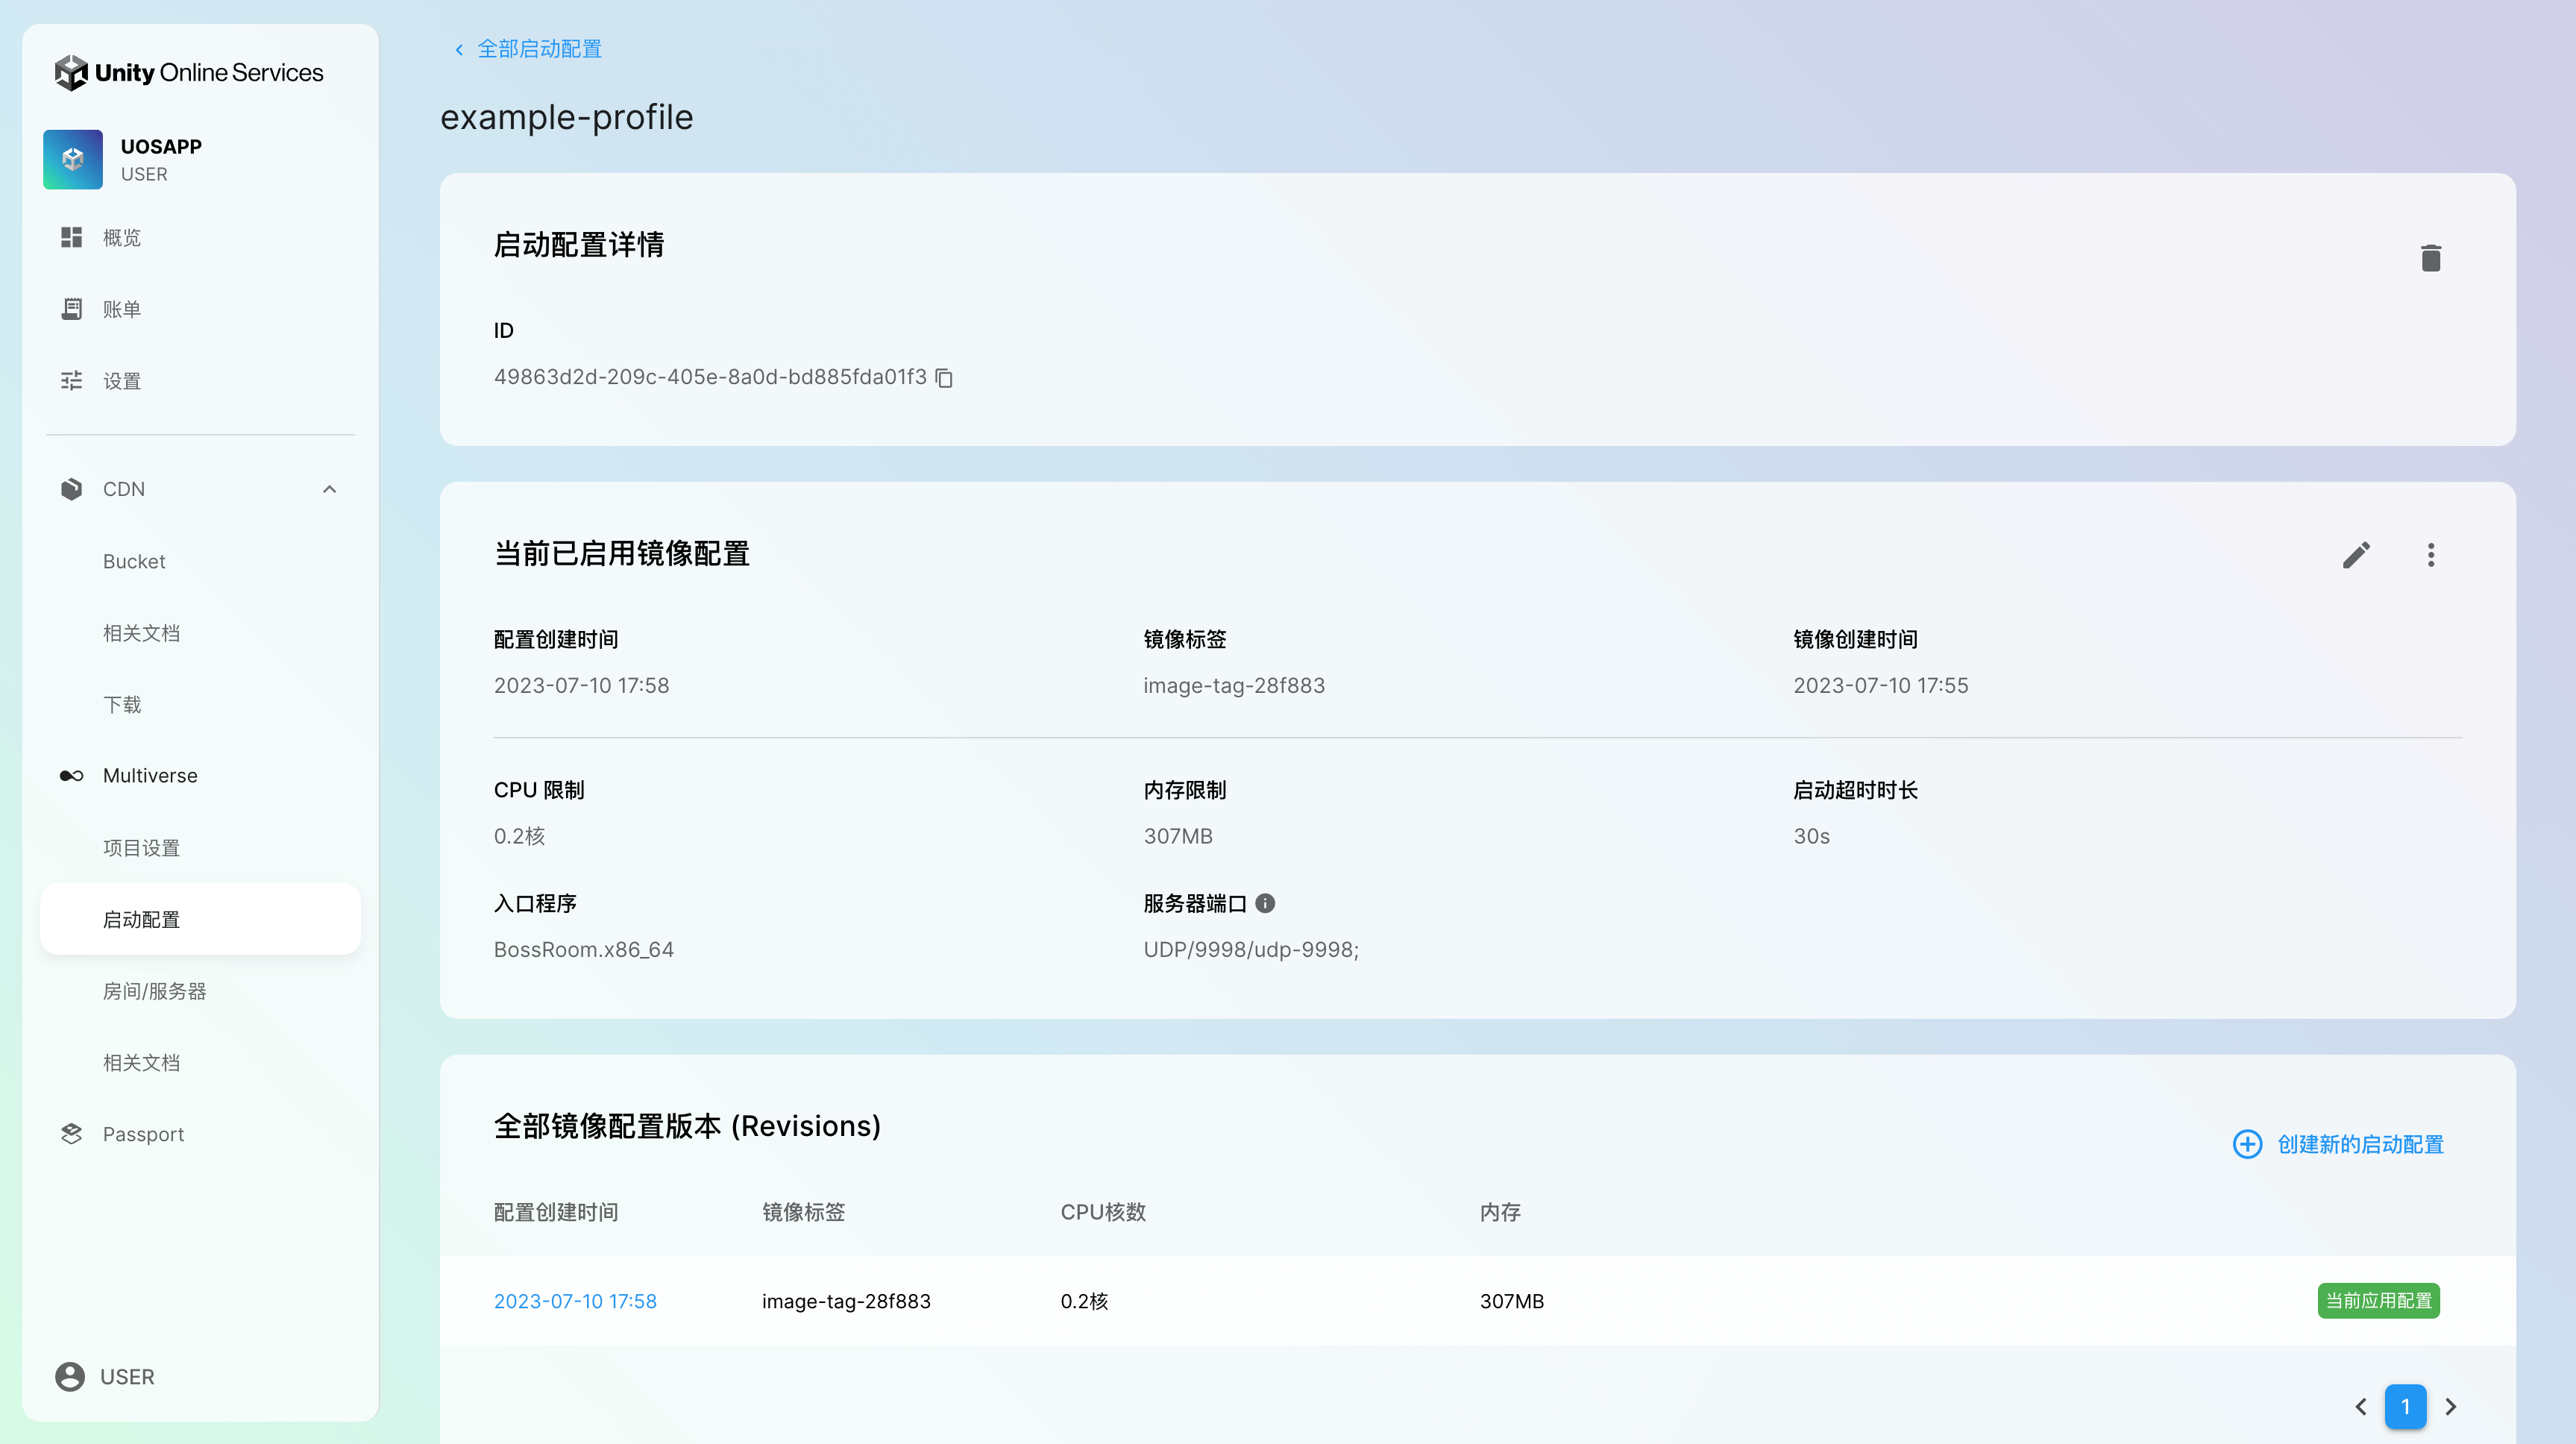Screen dimensions: 2576x1444
Task: Delete the startup profile with trash icon
Action: pos(2430,259)
